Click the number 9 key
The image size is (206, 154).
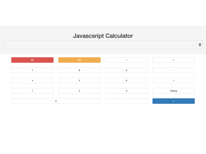(126, 70)
